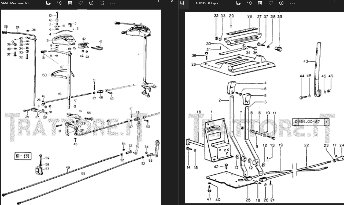Click the TAURUS 60 Expo window title
This screenshot has width=344, height=205.
point(207,3)
